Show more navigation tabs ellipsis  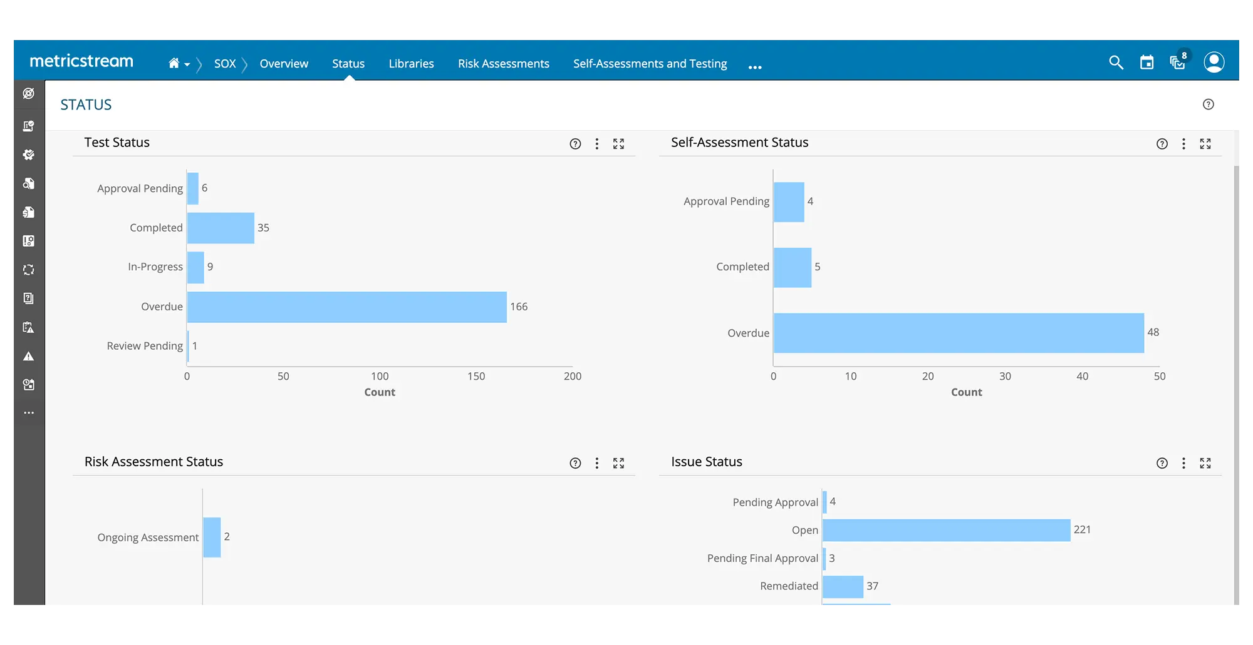click(x=755, y=67)
